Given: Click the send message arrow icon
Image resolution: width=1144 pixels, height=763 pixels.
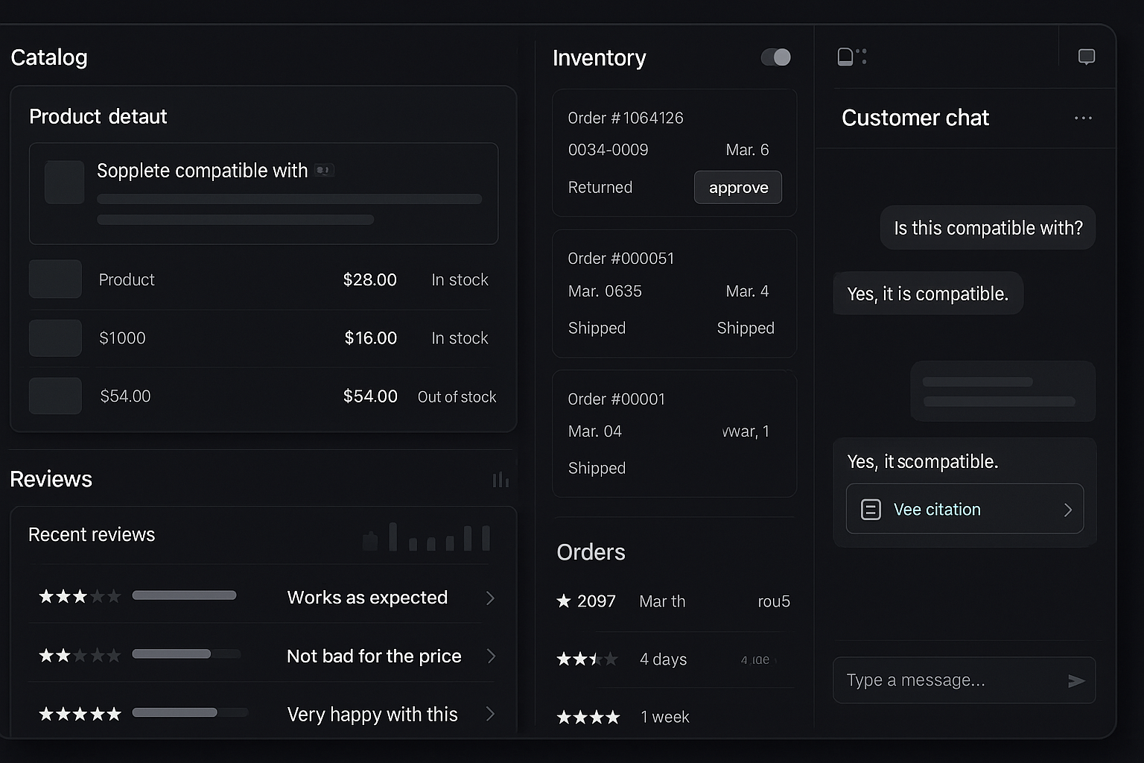Looking at the screenshot, I should click(x=1075, y=680).
